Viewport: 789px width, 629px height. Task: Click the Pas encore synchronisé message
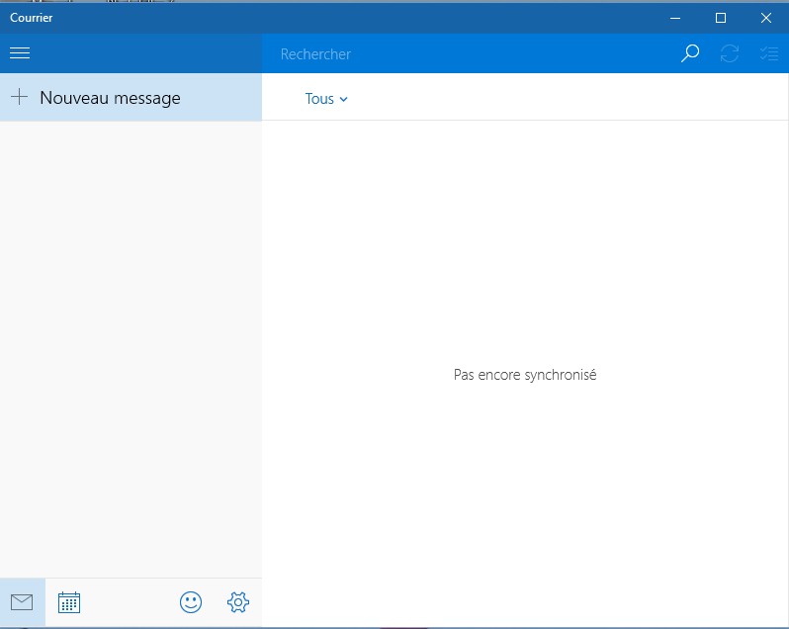[x=525, y=375]
